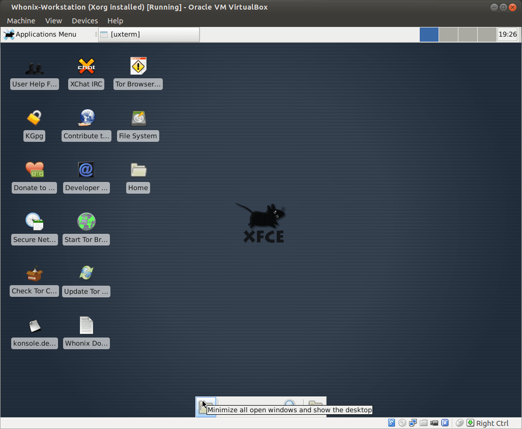Open the XChat IRC desktop icon

click(x=86, y=66)
